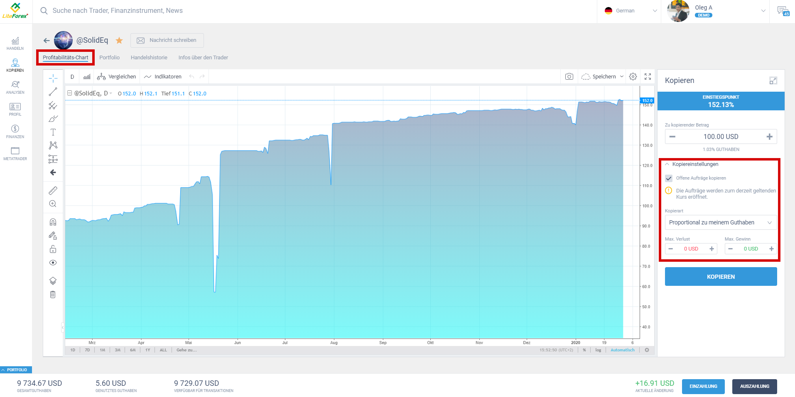Open the Kopierart dropdown Proportional zu meinem Guthaben

(x=721, y=222)
